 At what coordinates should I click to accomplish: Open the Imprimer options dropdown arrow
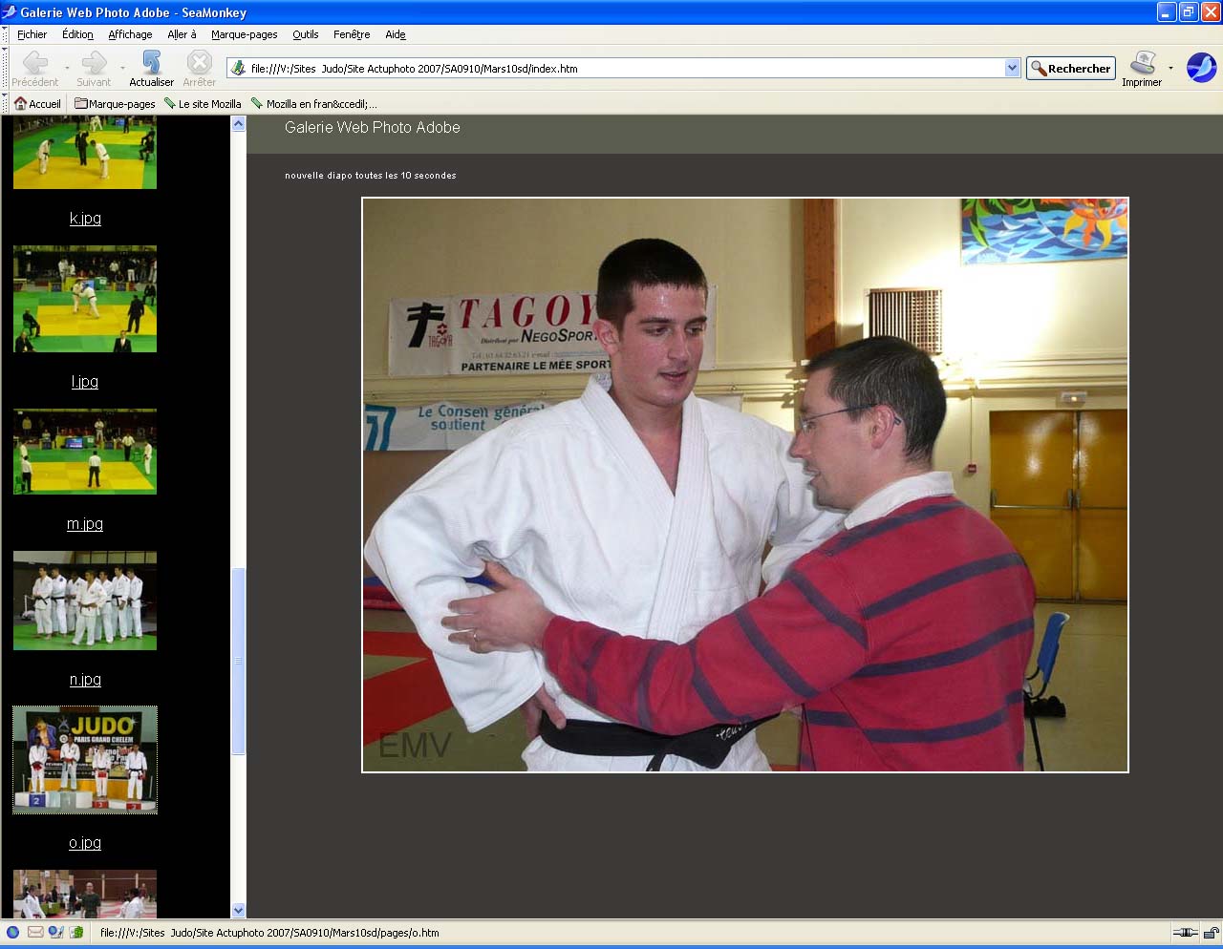(x=1170, y=69)
